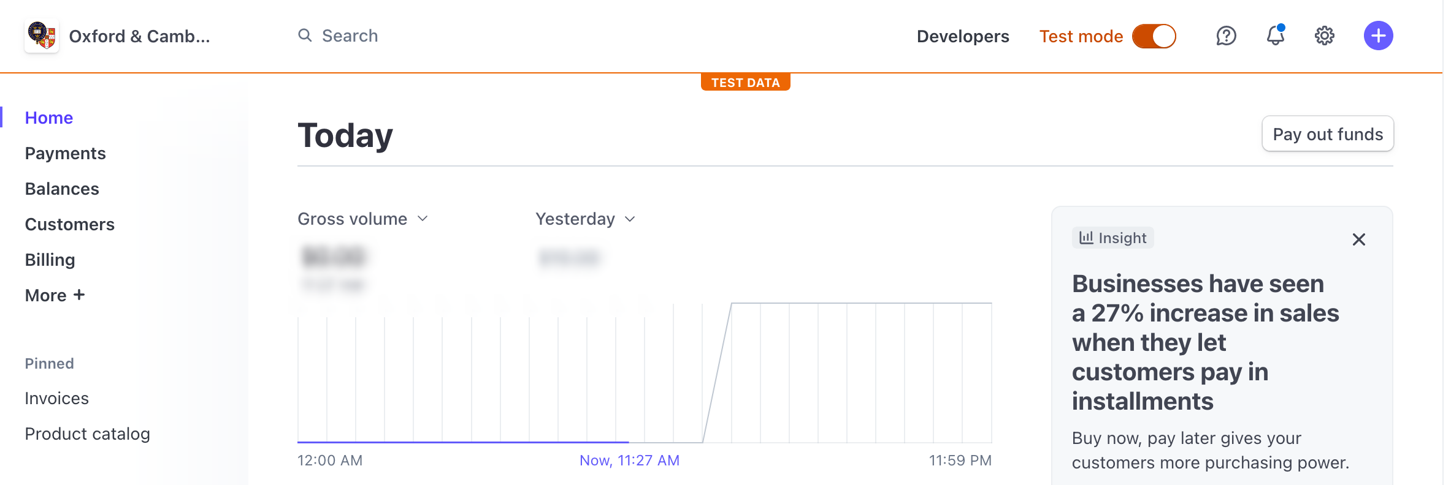Open the Developers link
Image resolution: width=1451 pixels, height=485 pixels.
[x=963, y=36]
